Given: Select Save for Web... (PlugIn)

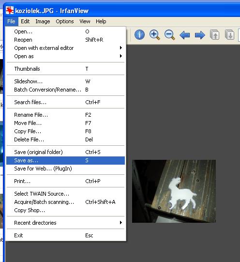Looking at the screenshot, I should [66, 169].
